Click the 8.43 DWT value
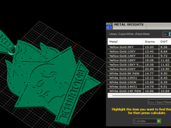Image resolution: width=171 pixels, height=128 pixels. coord(164,78)
